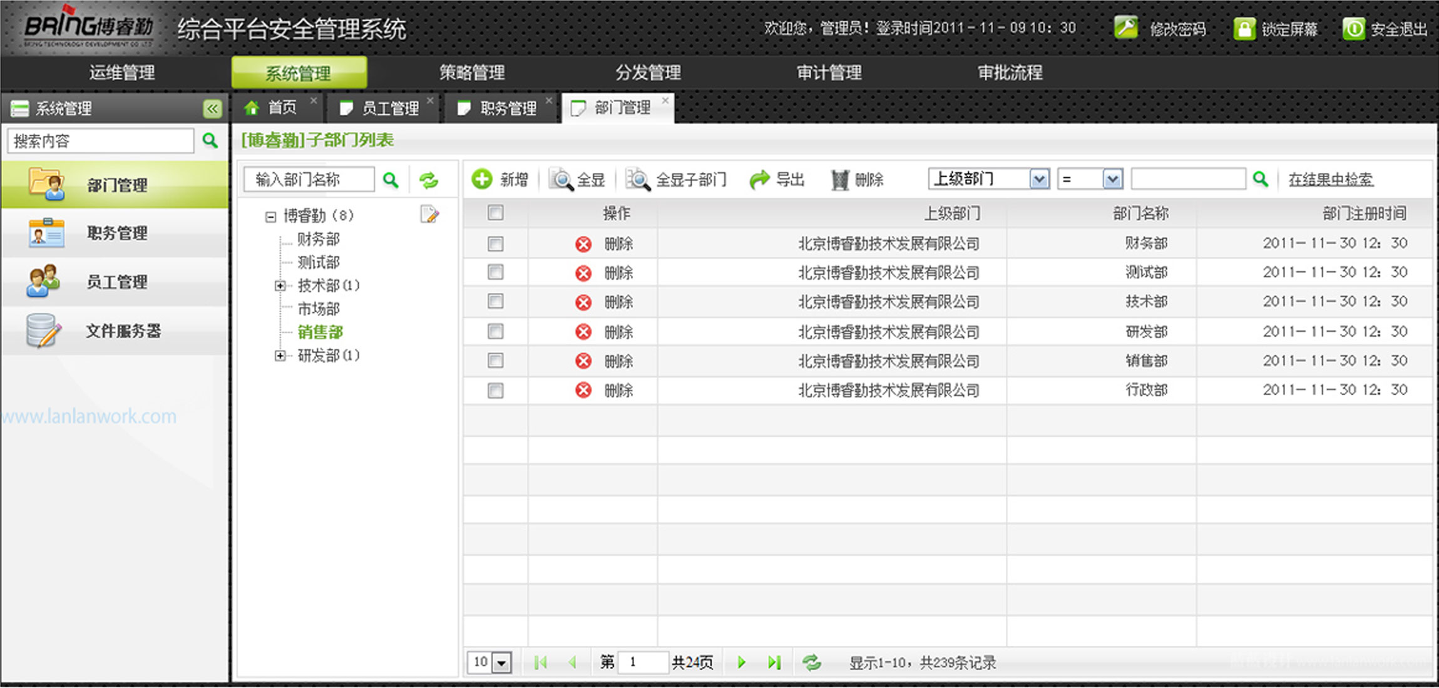This screenshot has width=1439, height=688.
Task: Refresh the table via pagination refresh icon
Action: pos(812,662)
